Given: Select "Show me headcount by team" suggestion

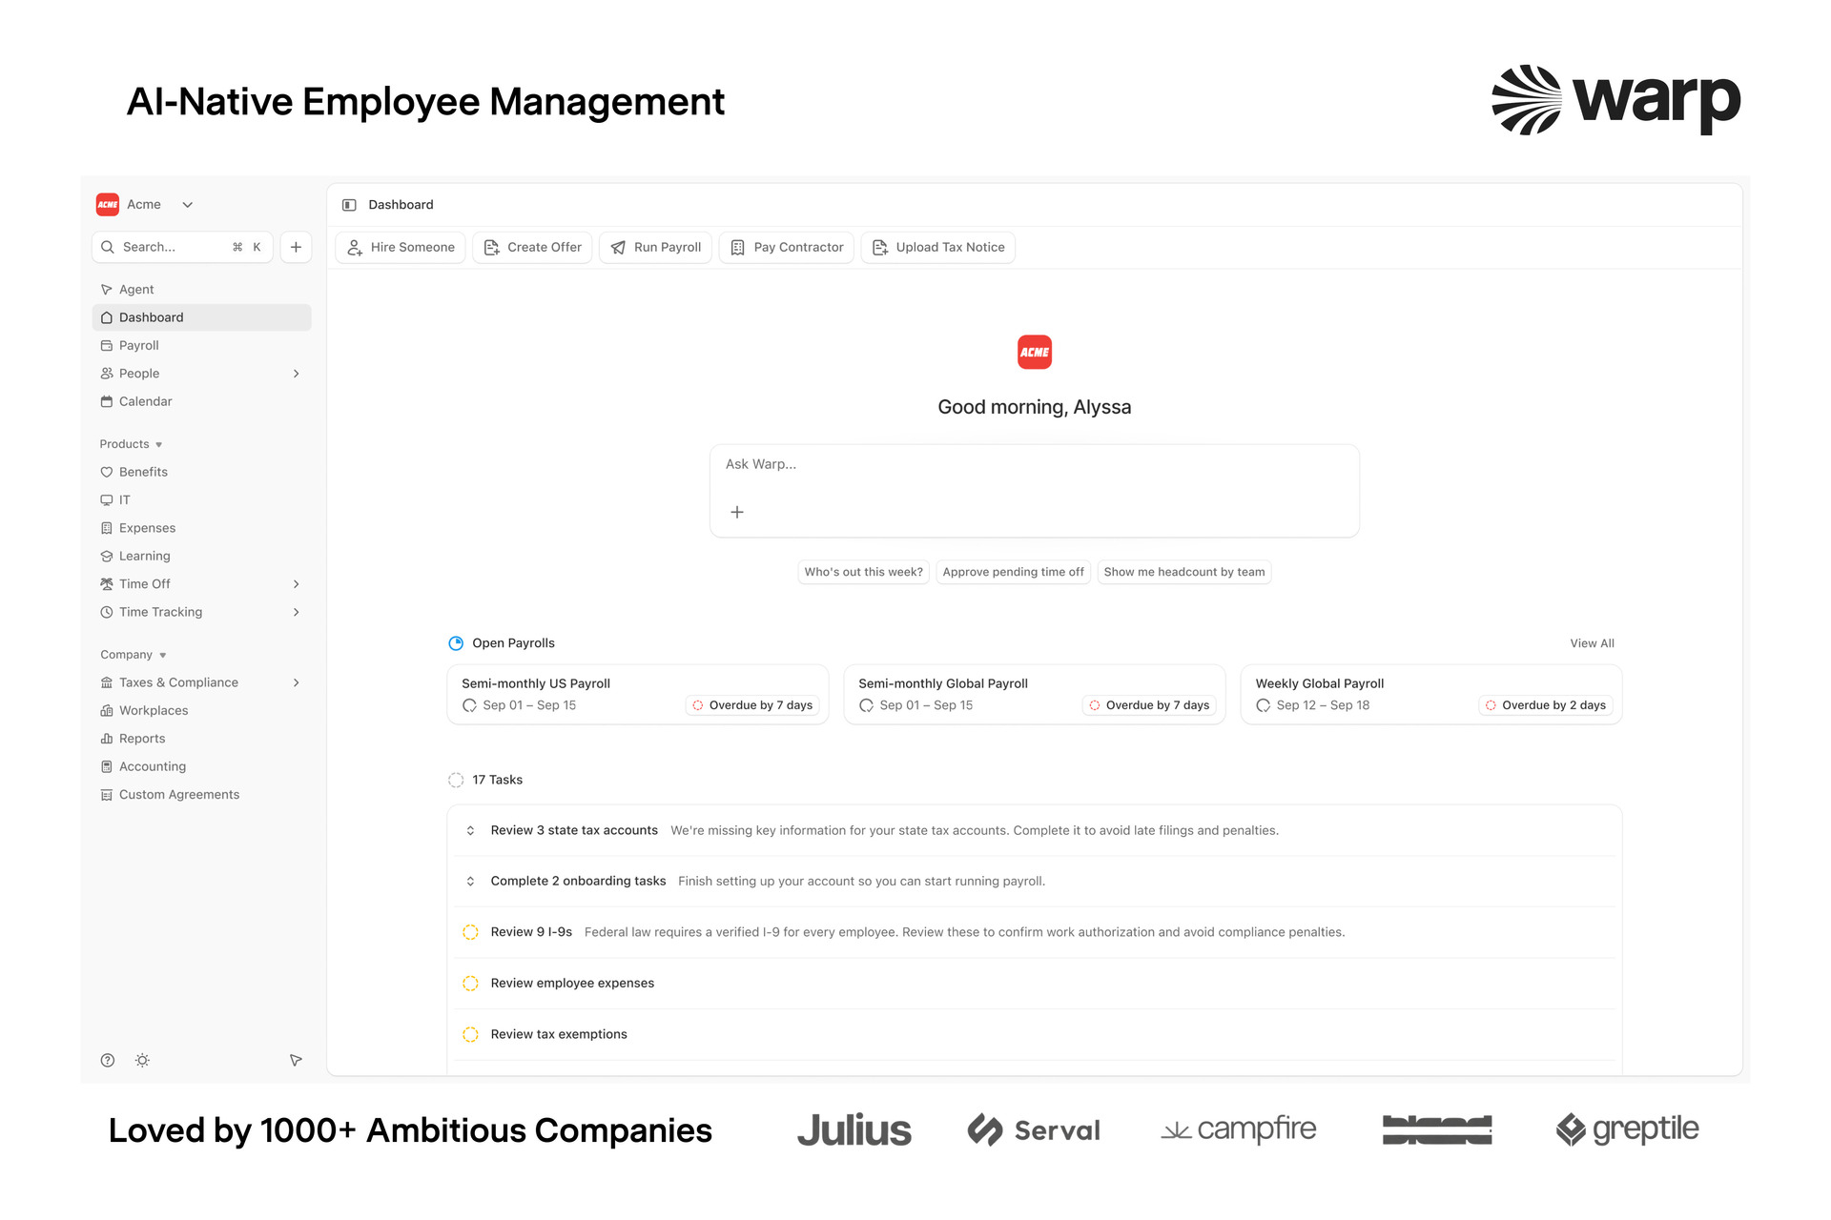Looking at the screenshot, I should [1184, 573].
